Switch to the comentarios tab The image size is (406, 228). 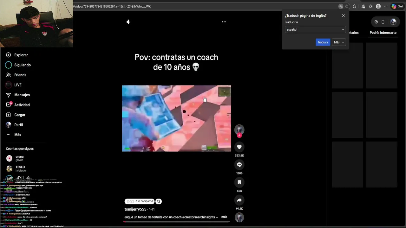tap(354, 33)
